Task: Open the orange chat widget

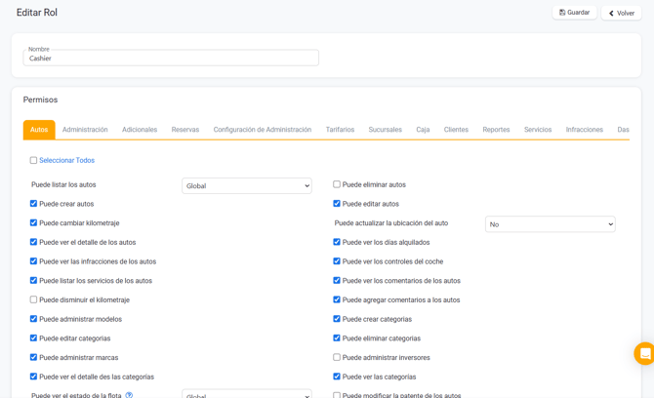Action: click(643, 353)
